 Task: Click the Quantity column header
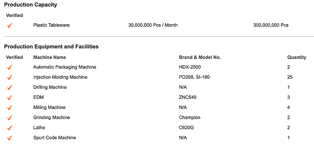click(x=297, y=57)
